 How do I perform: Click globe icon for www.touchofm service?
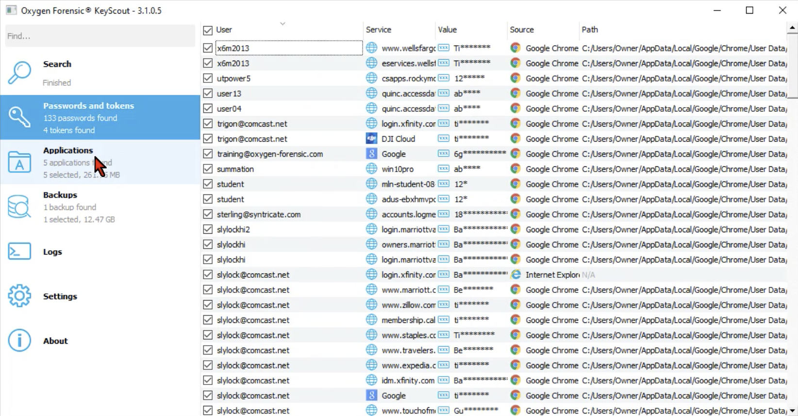[371, 411]
